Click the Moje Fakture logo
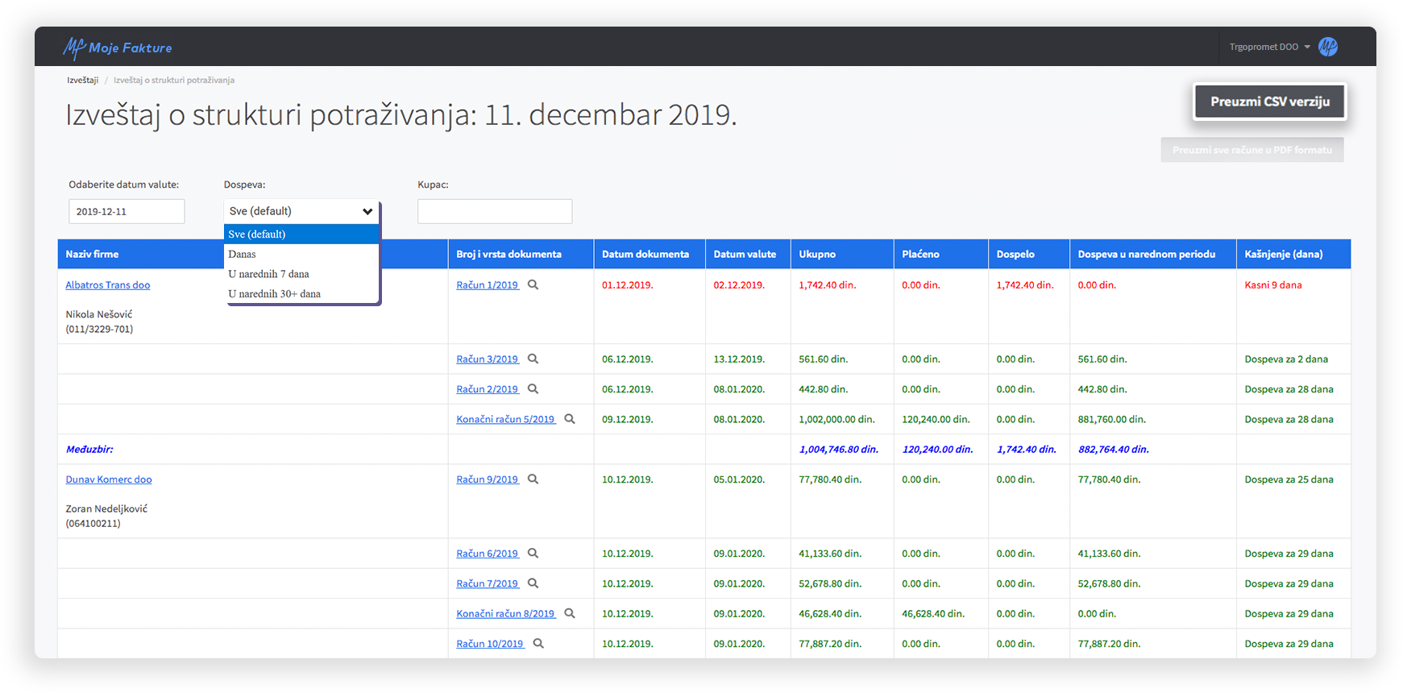The width and height of the screenshot is (1403, 693). (118, 48)
